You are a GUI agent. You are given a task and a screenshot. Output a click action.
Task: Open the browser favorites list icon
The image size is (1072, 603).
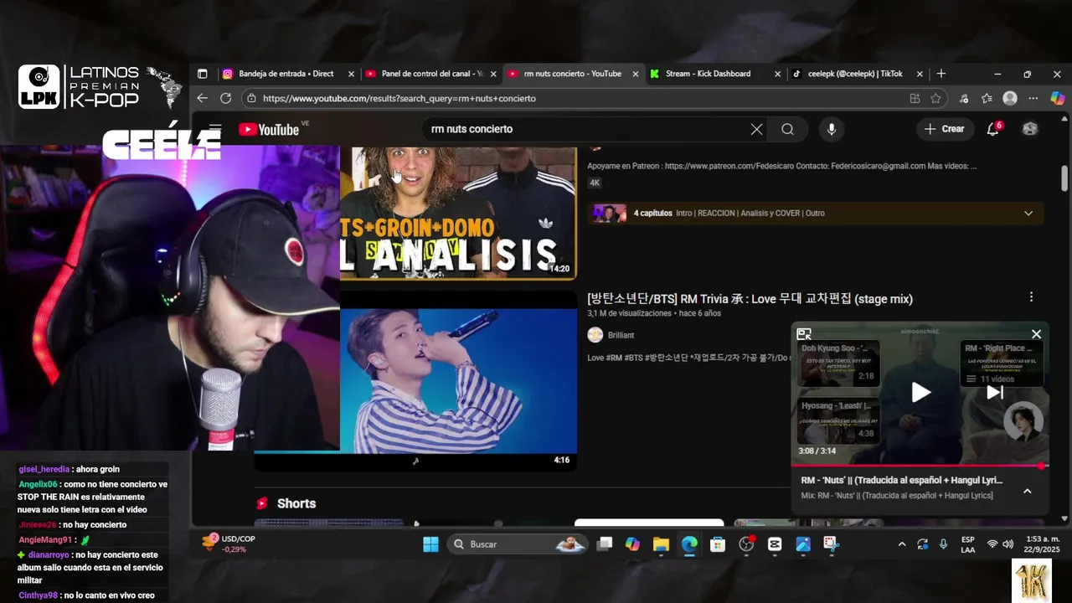point(987,98)
